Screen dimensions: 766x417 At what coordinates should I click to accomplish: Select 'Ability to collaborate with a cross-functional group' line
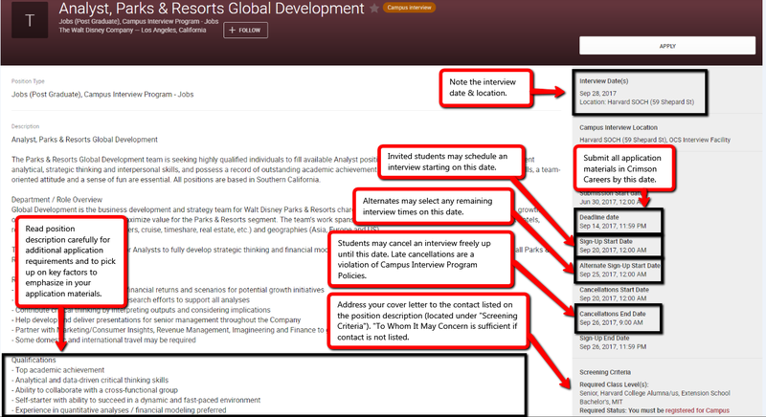click(94, 390)
